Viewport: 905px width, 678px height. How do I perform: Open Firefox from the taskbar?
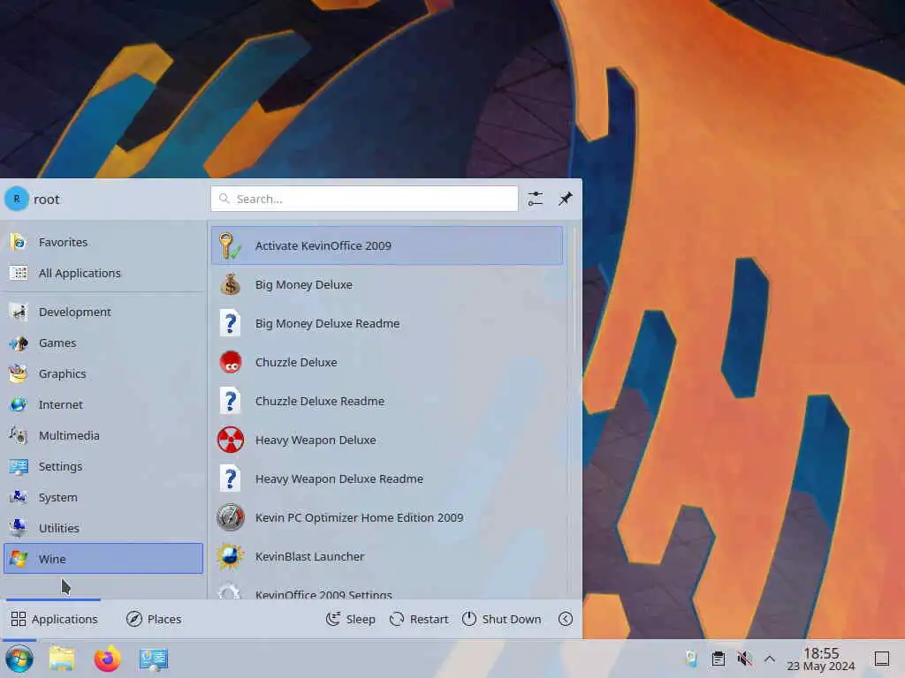pos(107,659)
